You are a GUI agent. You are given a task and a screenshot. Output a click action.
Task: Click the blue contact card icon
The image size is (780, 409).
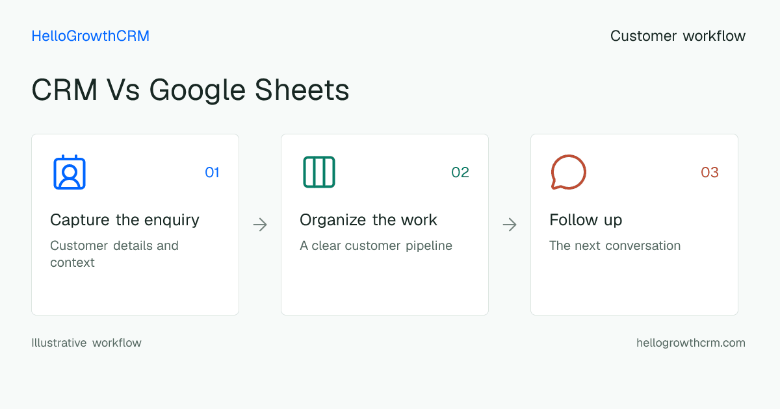click(70, 172)
